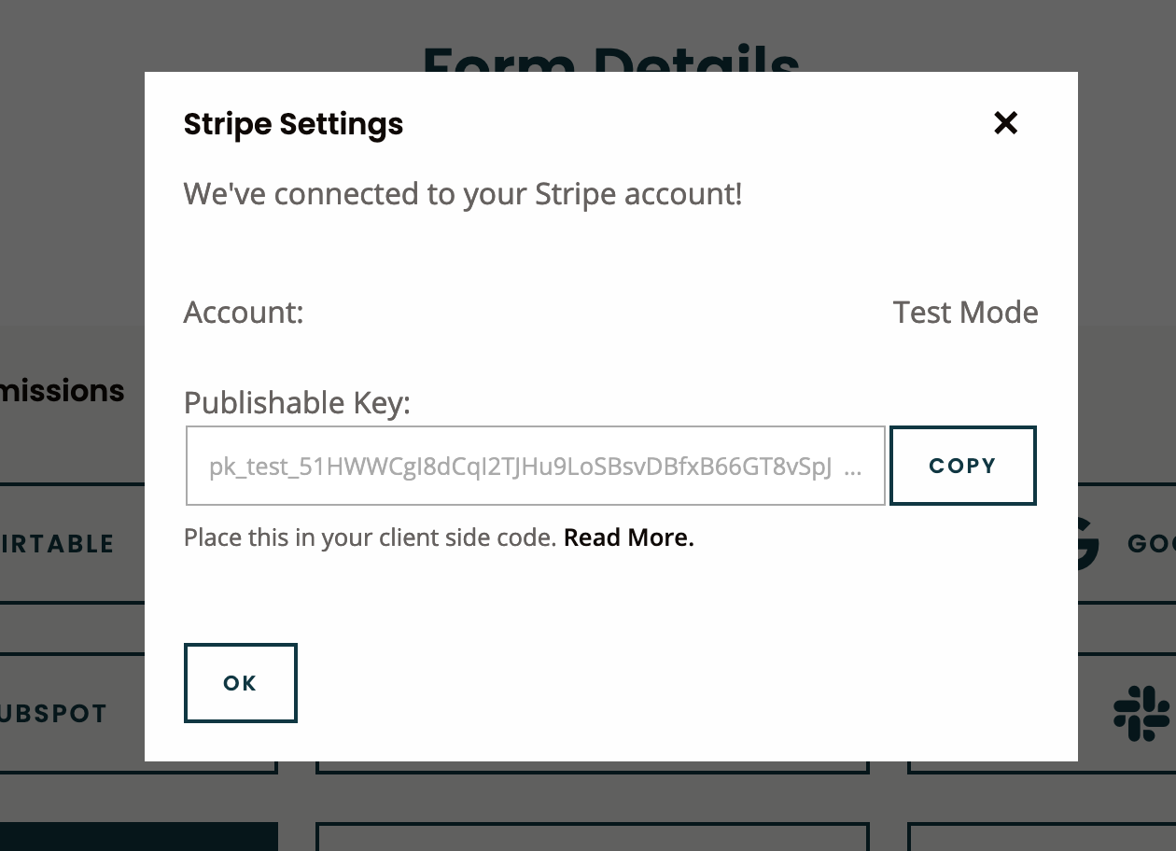Click the dark tile in the bottom-left corner
The width and height of the screenshot is (1176, 851).
[x=138, y=837]
